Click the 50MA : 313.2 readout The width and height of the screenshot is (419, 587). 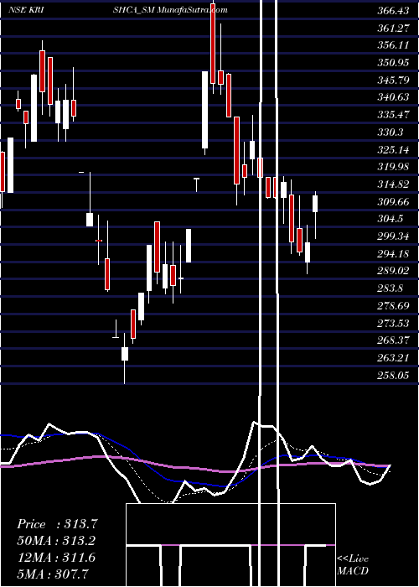pos(56,541)
